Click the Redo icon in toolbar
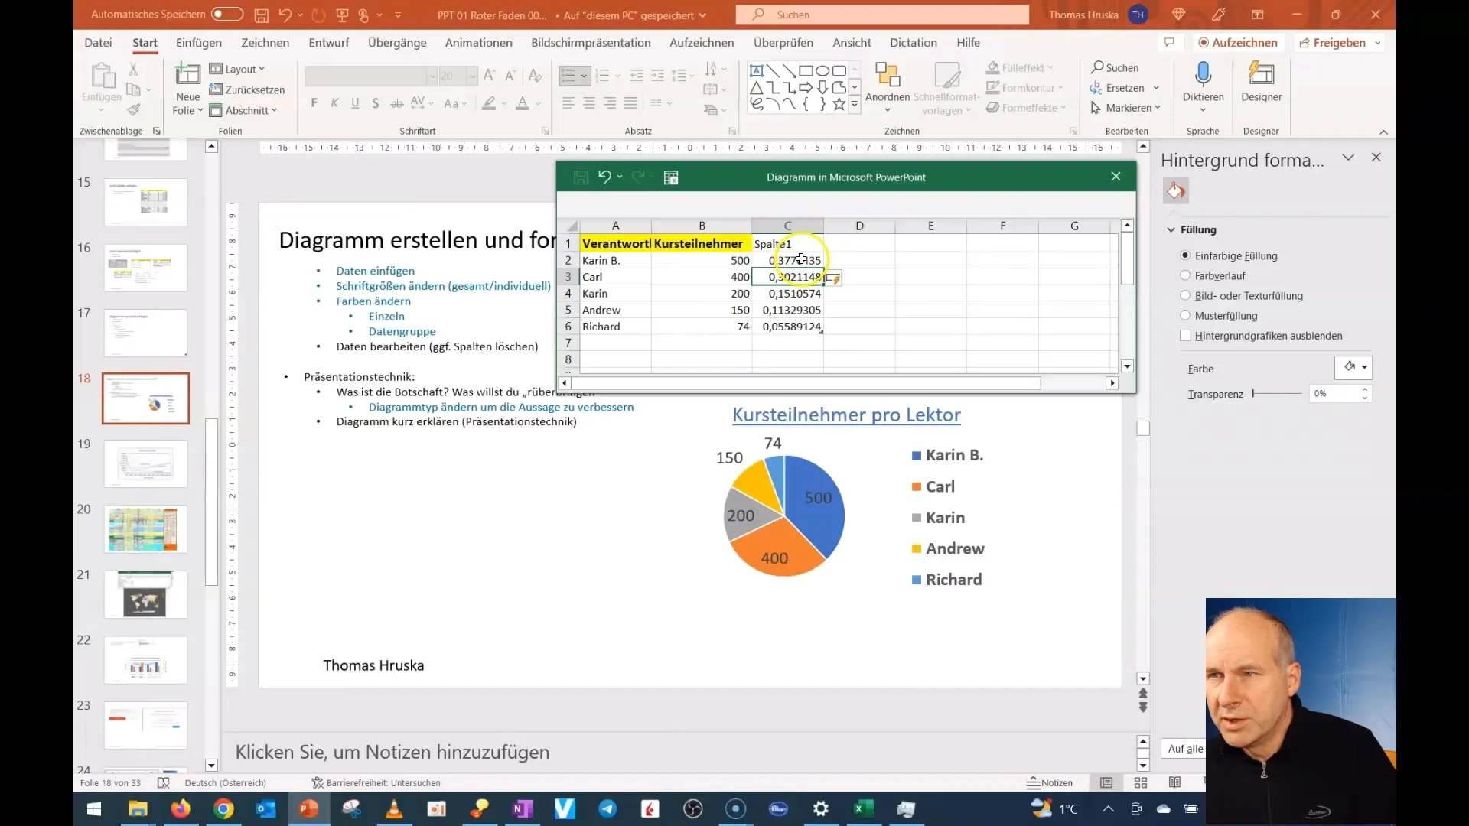This screenshot has height=826, width=1469. point(321,14)
